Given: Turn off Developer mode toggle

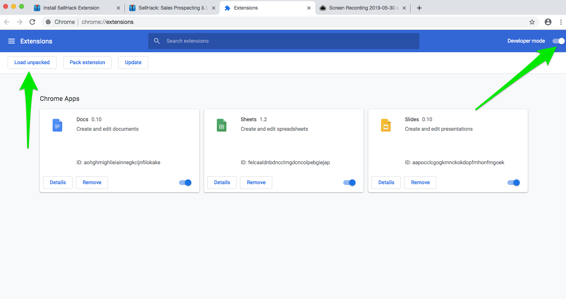Looking at the screenshot, I should click(x=558, y=41).
